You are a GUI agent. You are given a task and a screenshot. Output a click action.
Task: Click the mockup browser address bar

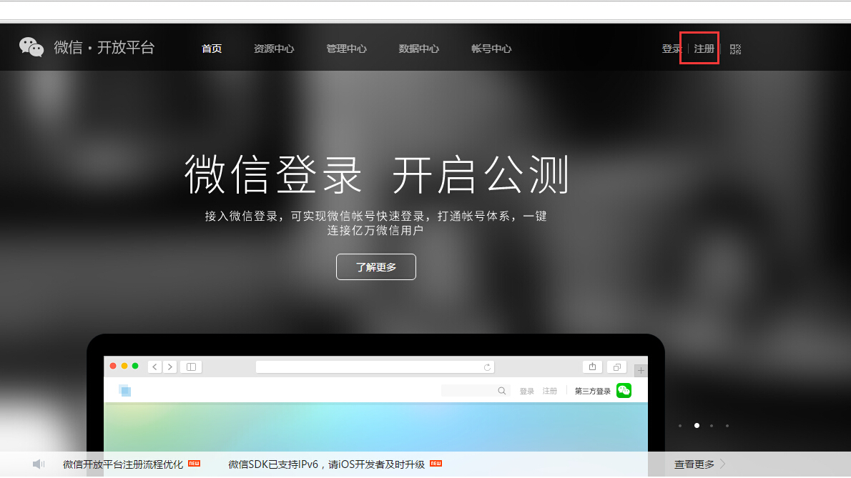pyautogui.click(x=375, y=367)
